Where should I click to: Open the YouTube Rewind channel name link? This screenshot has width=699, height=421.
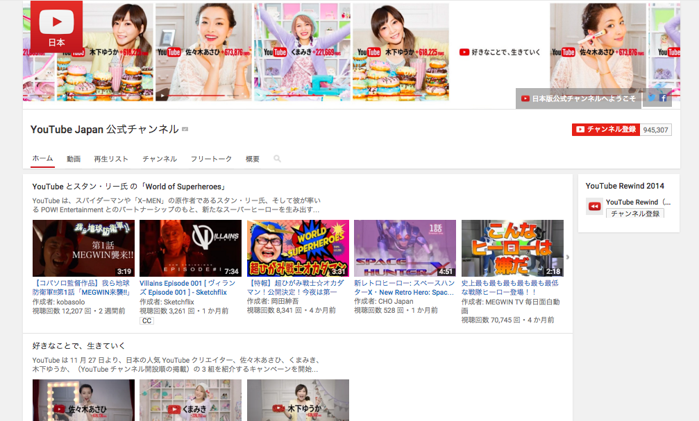638,203
